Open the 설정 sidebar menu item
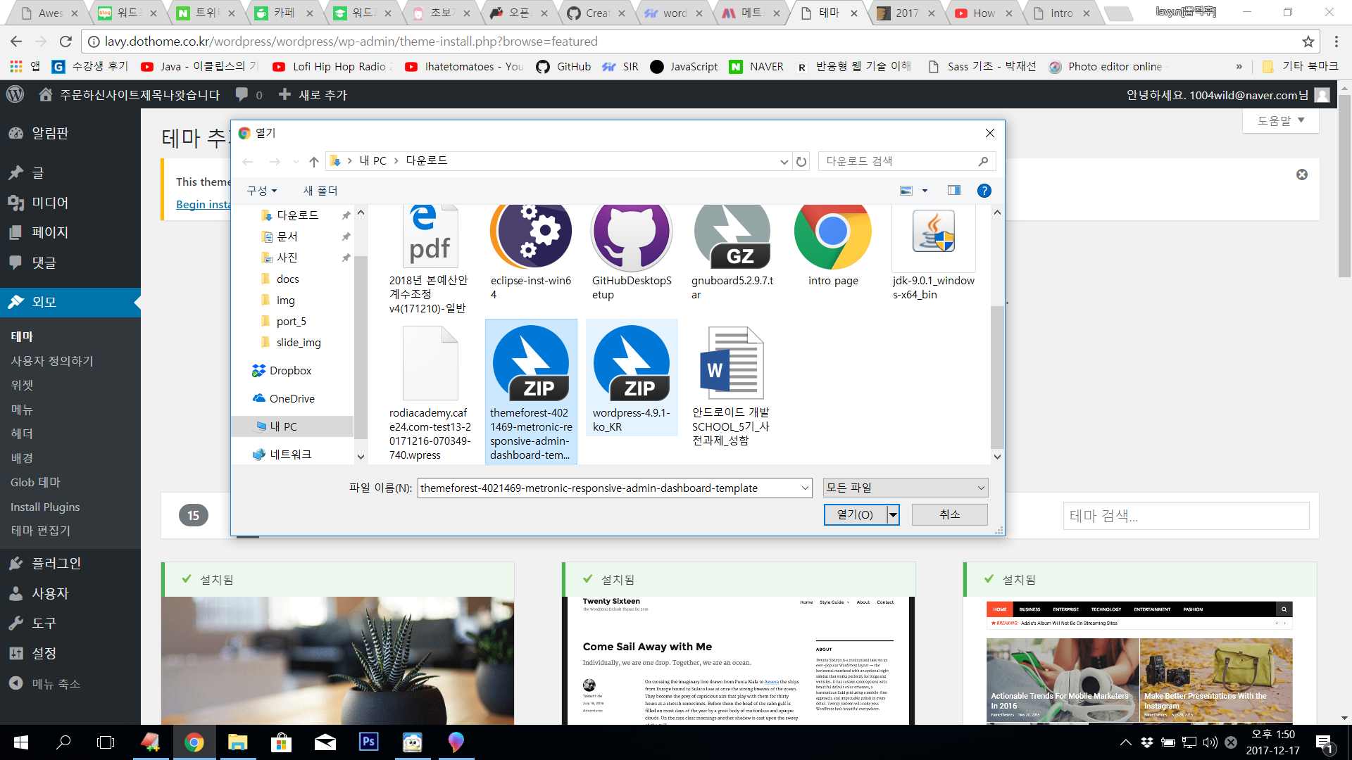 pos(44,653)
